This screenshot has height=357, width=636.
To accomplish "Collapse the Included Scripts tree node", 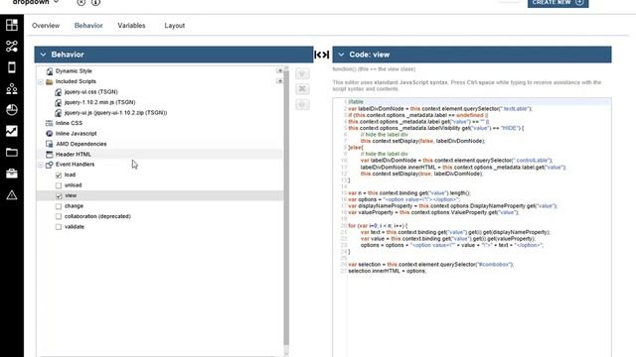I will coord(41,81).
